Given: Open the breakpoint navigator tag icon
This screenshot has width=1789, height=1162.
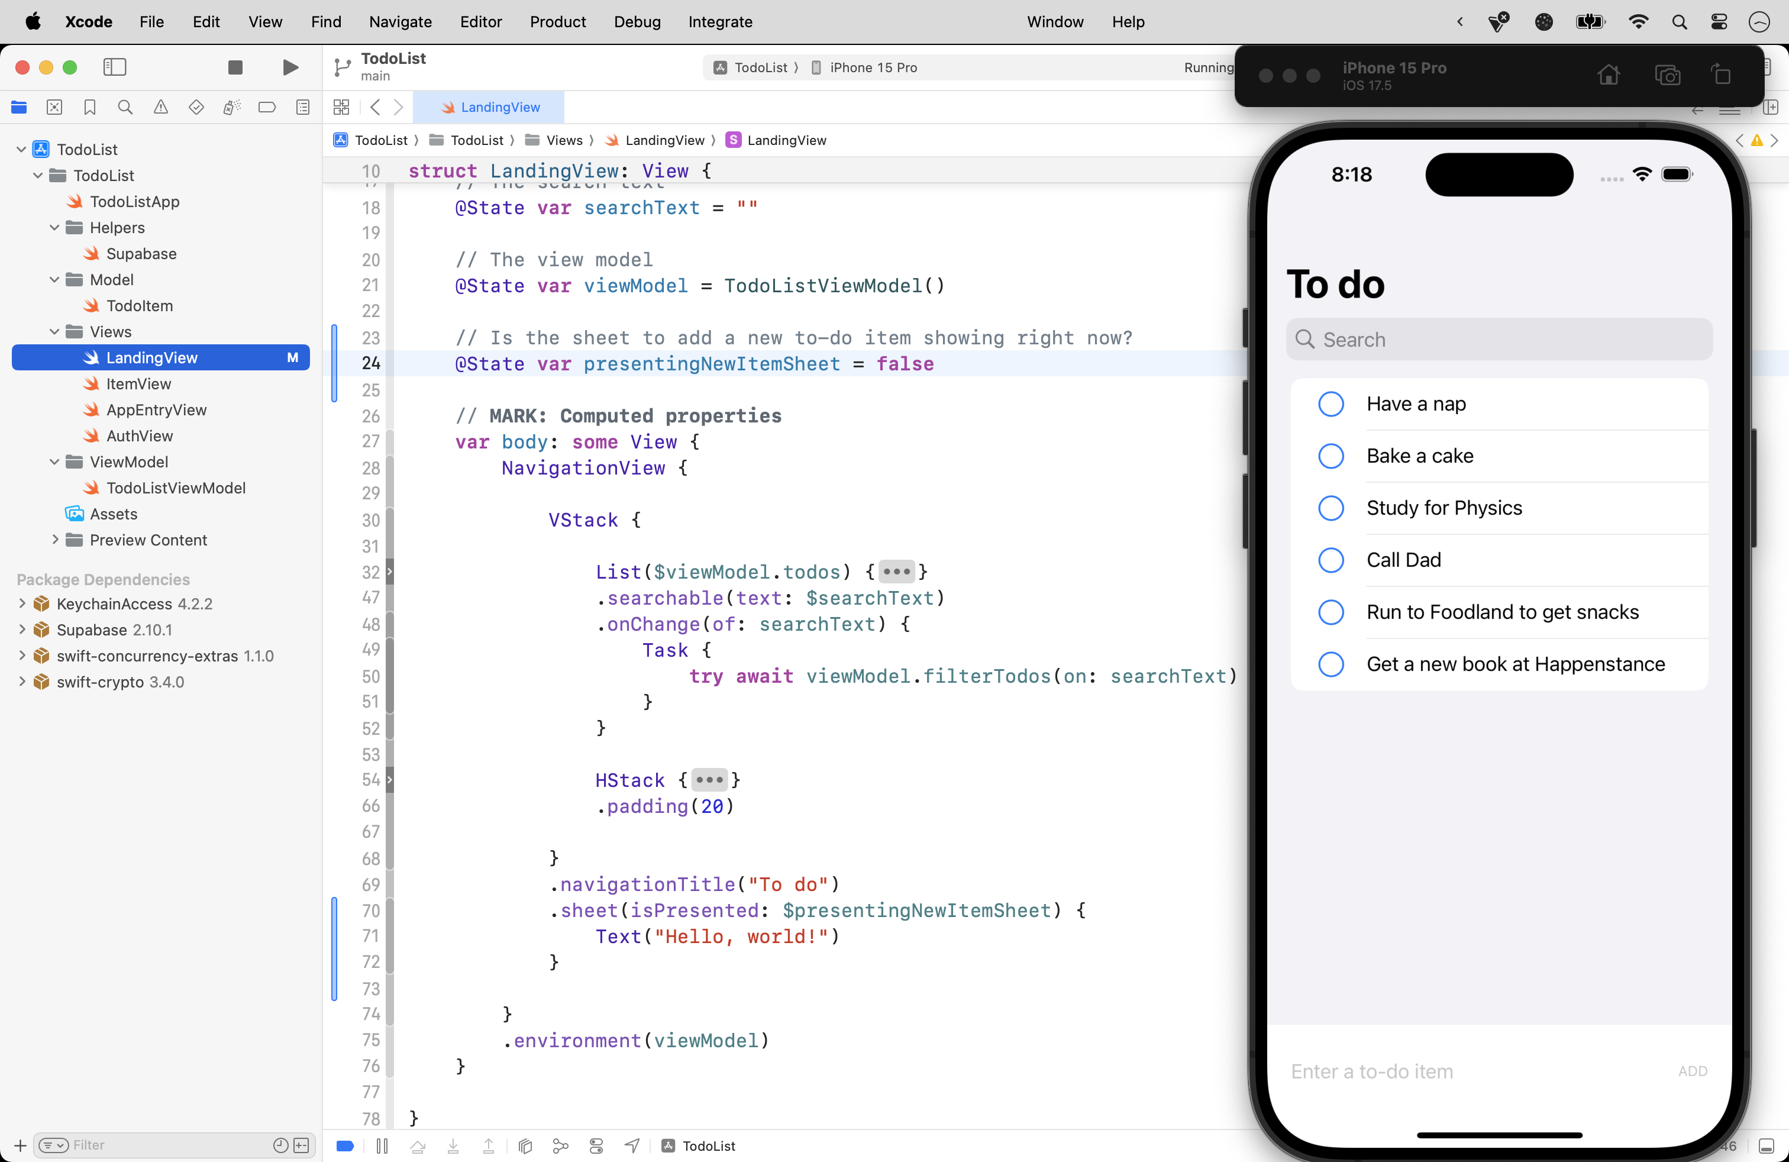Looking at the screenshot, I should click(x=267, y=108).
